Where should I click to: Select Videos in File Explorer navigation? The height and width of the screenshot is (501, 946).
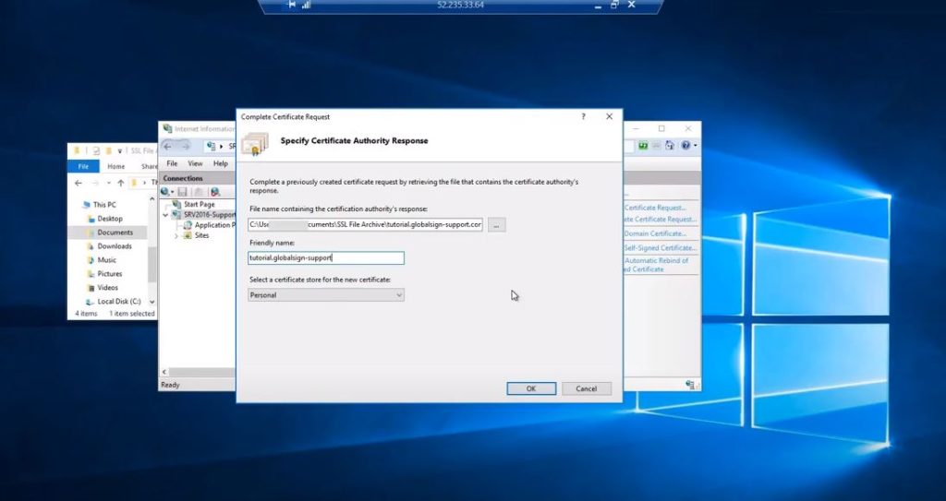point(107,288)
